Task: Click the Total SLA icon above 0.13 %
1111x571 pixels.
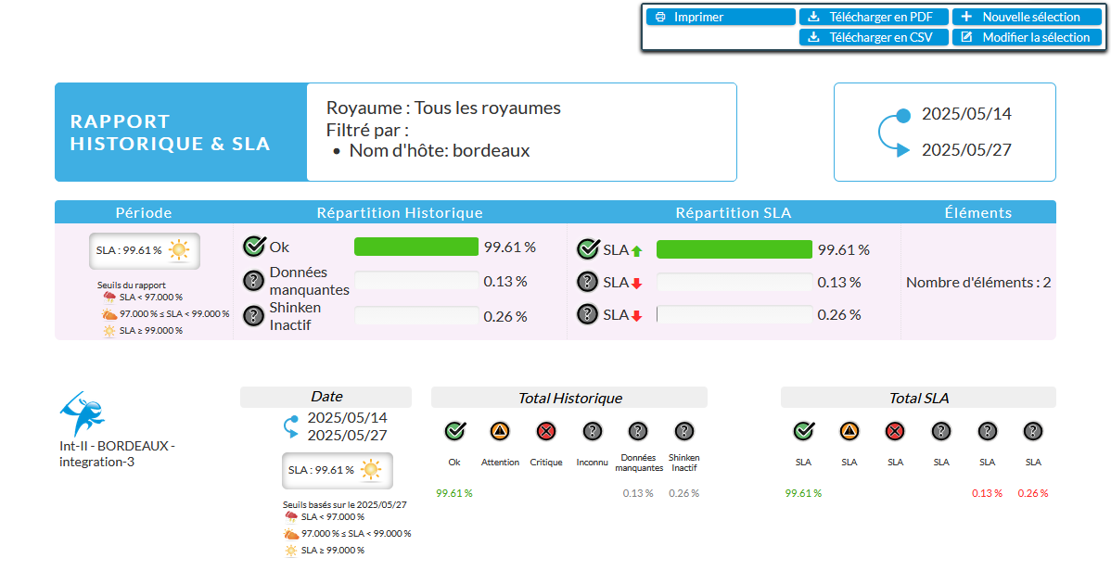Action: pos(987,431)
